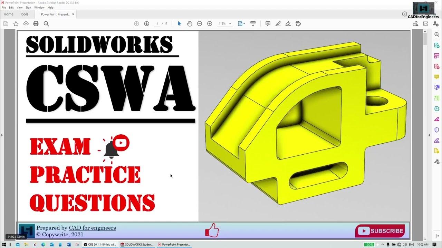Open yellow Send for comments tool
Screen dimensions: 442x248
tap(436, 151)
